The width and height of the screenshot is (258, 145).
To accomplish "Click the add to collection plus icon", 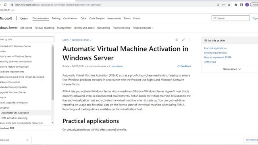I will (x=177, y=39).
